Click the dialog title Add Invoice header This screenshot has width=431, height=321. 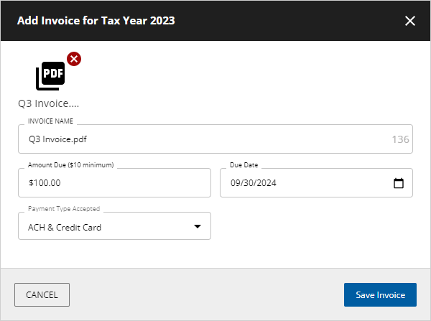coord(96,21)
